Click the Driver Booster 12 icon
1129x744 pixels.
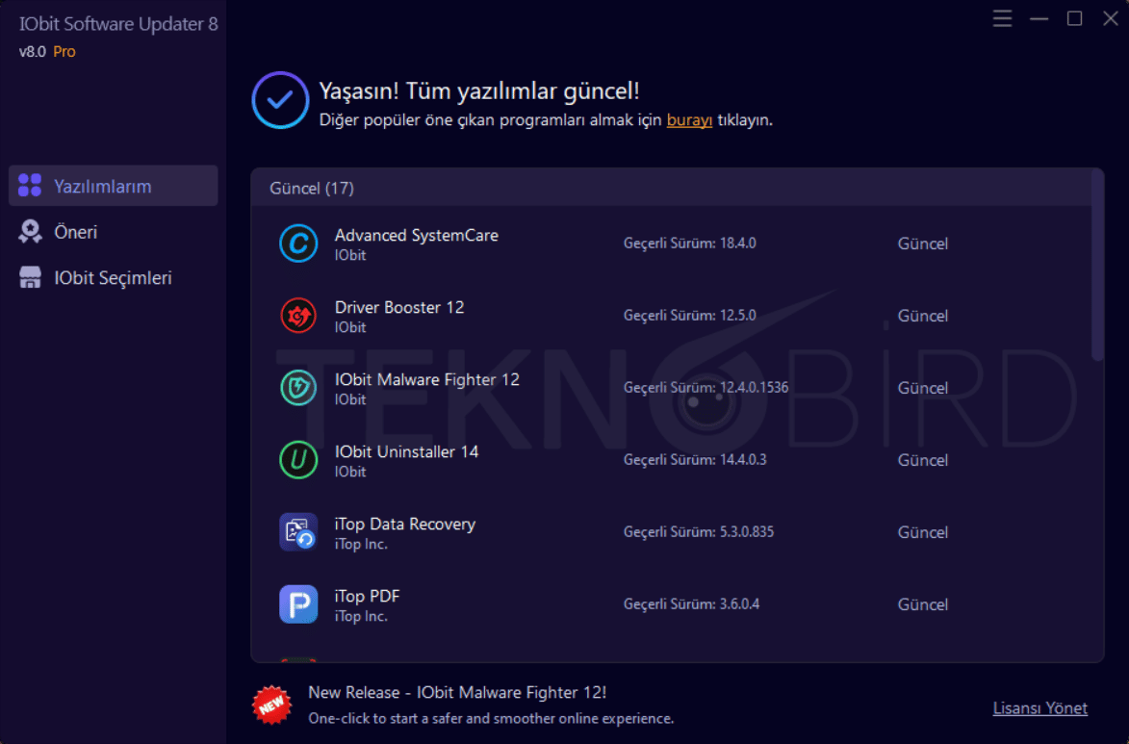[x=298, y=316]
